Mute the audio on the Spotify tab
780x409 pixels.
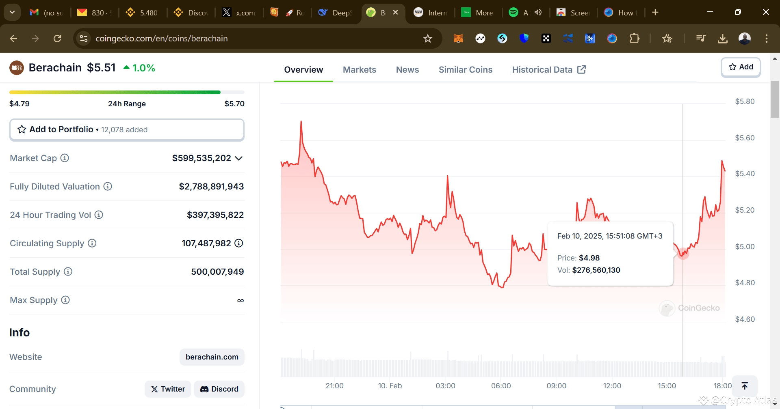pos(538,13)
